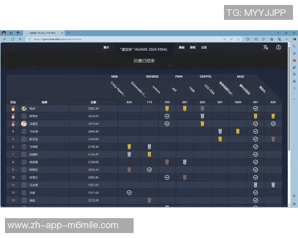Viewport: 298px width, 238px height.
Task: Click the check mark in rank 12's row
Action: [129, 192]
